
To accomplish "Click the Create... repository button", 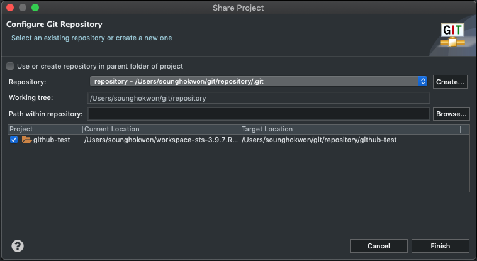I will tap(450, 82).
